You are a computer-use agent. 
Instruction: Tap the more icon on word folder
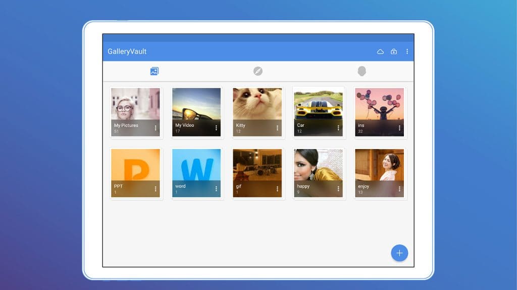pyautogui.click(x=216, y=189)
